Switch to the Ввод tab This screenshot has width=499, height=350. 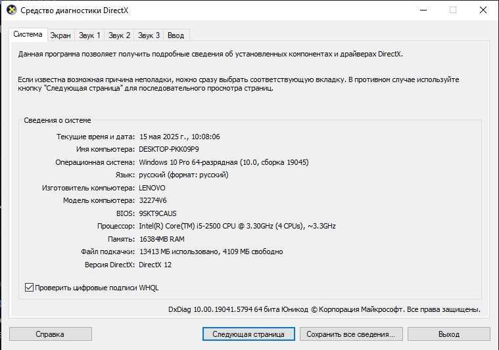(176, 35)
